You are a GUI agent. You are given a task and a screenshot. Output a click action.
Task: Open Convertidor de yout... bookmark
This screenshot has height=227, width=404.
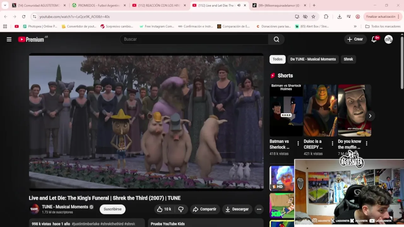pyautogui.click(x=79, y=26)
